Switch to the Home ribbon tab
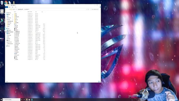Screen dimensions: 179x101 tap(9, 7)
